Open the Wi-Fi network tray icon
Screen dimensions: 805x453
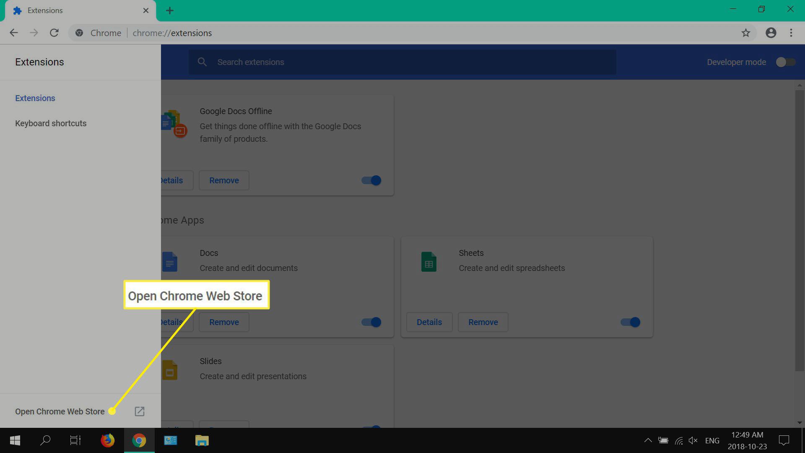pyautogui.click(x=679, y=440)
